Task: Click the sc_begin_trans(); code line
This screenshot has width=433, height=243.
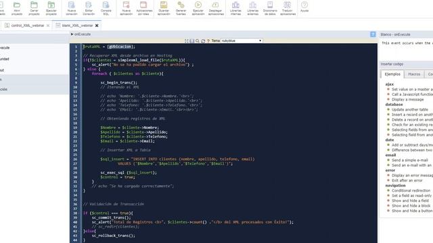Action: coord(119,82)
